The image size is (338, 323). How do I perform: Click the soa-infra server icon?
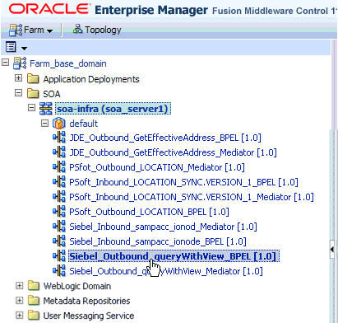pyautogui.click(x=46, y=109)
